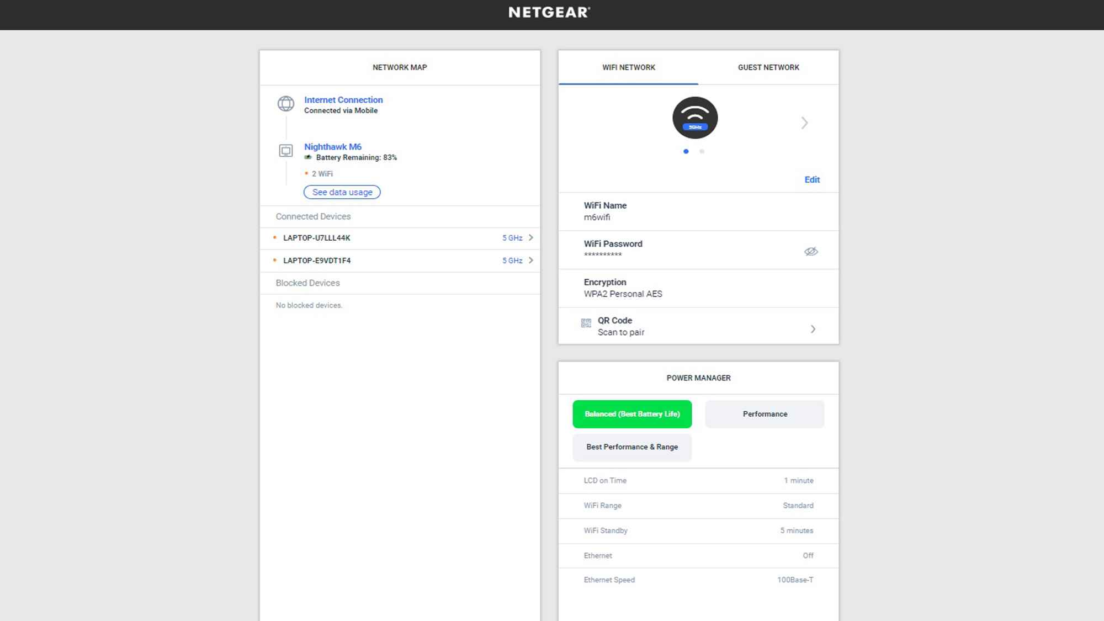This screenshot has height=621, width=1104.
Task: Expand LAPTOP-U7LLL44K device details chevron
Action: coord(531,237)
